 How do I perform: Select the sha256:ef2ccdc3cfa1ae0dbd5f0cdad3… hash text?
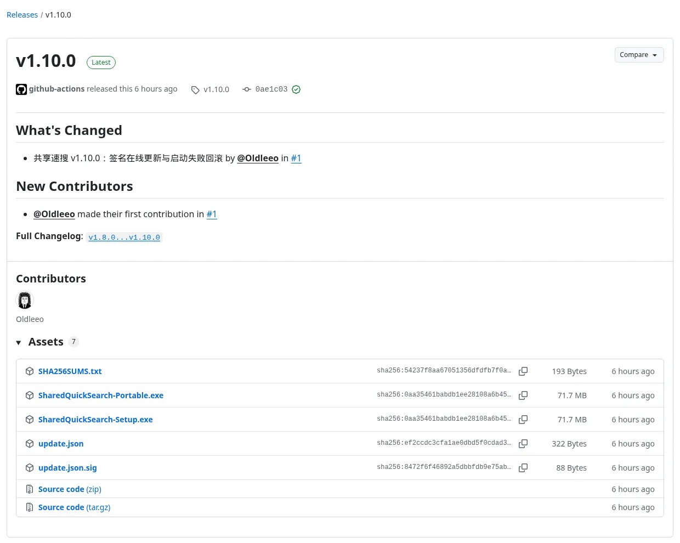coord(444,443)
